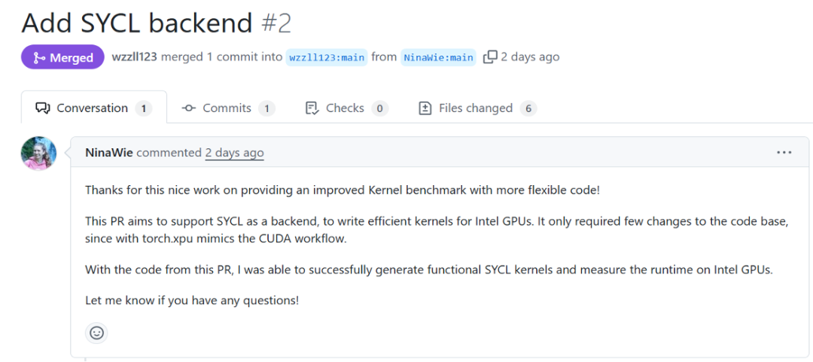Click the copy branch name icon

point(490,57)
